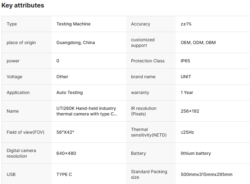
Task: Click the Protection Class label
Action: [148, 61]
